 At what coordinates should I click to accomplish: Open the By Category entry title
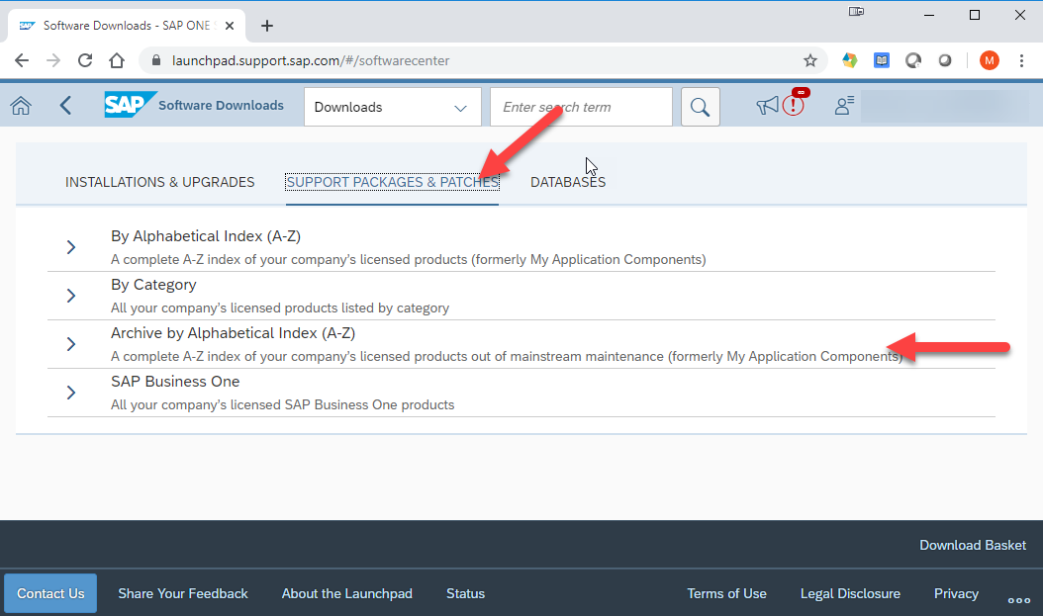(x=153, y=285)
